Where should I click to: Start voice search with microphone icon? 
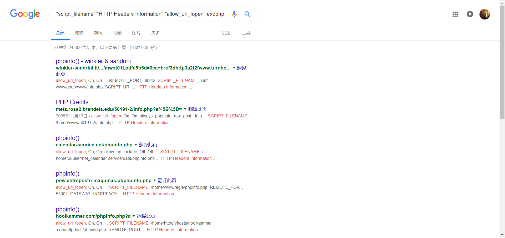click(x=234, y=14)
